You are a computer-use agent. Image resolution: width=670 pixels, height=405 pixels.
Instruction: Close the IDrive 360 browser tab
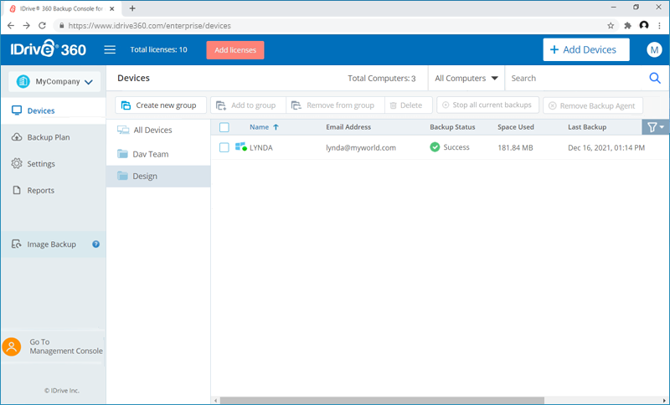114,8
